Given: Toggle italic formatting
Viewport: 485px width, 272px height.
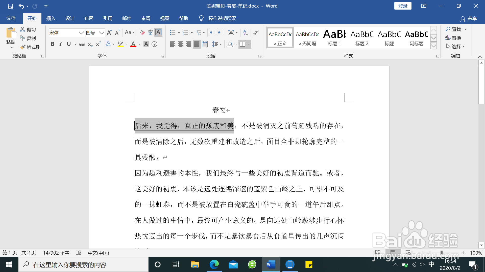Looking at the screenshot, I should (61, 44).
